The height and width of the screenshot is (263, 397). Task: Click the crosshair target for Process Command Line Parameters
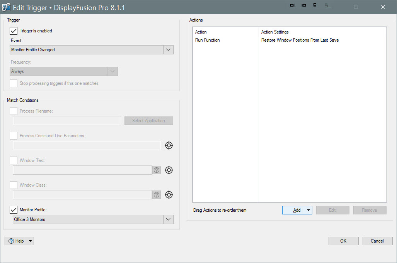coord(169,145)
